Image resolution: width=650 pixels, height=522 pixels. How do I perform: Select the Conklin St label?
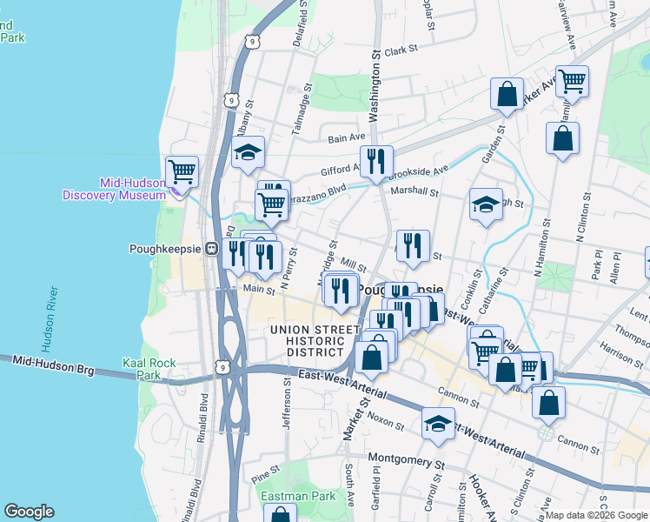471,289
